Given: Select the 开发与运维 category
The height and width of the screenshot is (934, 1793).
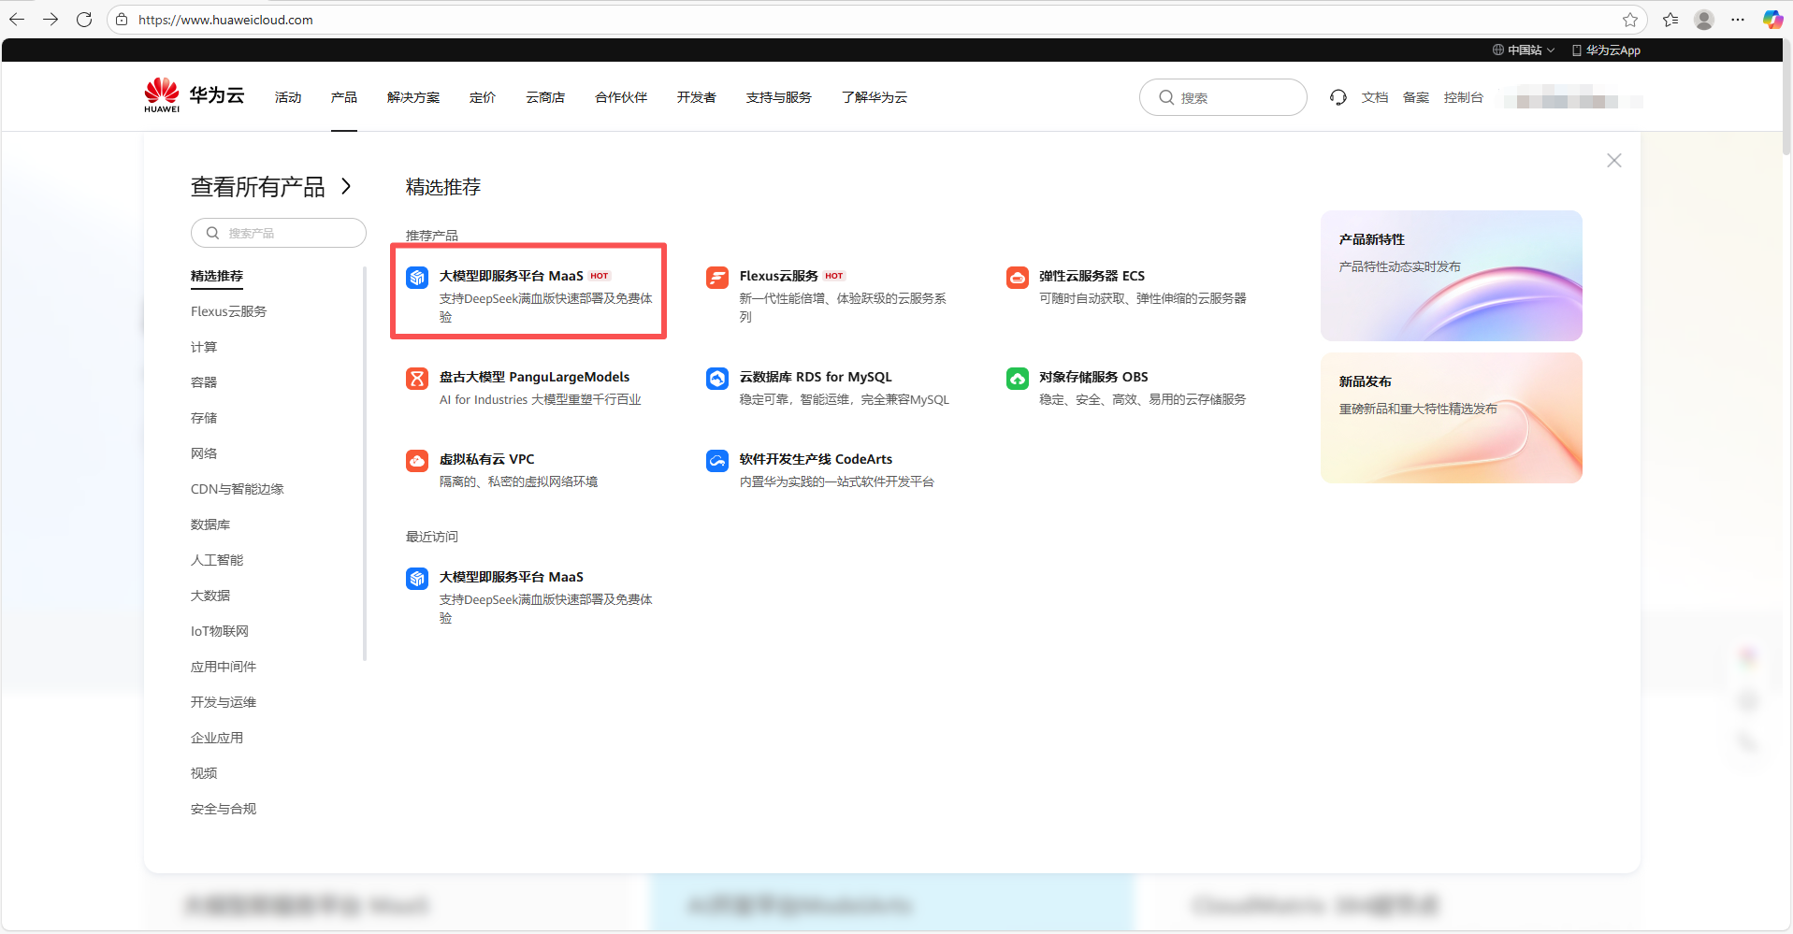Looking at the screenshot, I should coord(224,702).
